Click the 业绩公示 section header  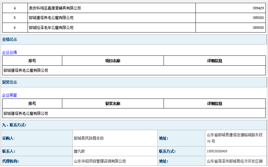(10, 40)
